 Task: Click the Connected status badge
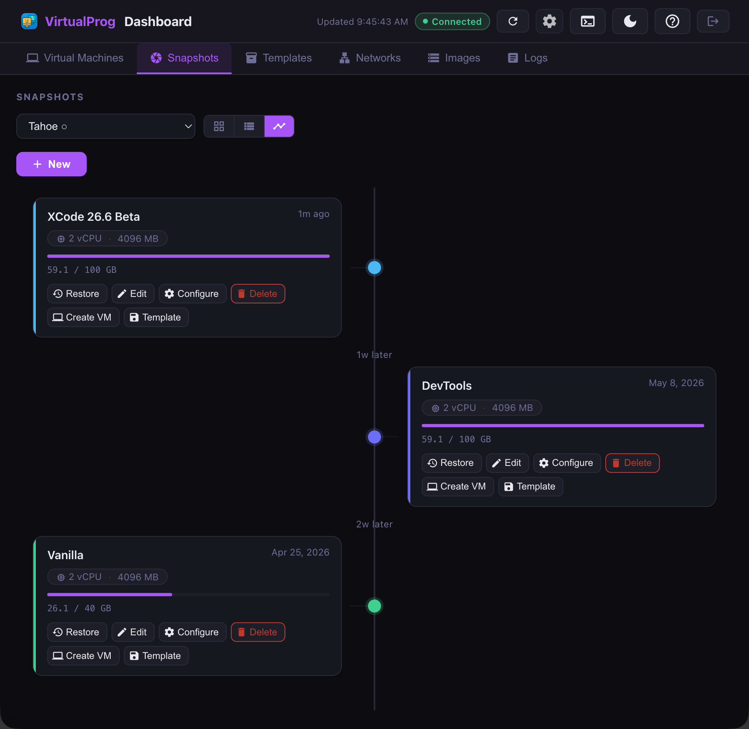452,22
